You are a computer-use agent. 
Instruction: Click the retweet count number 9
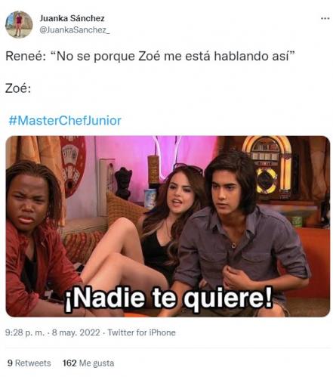(x=10, y=363)
